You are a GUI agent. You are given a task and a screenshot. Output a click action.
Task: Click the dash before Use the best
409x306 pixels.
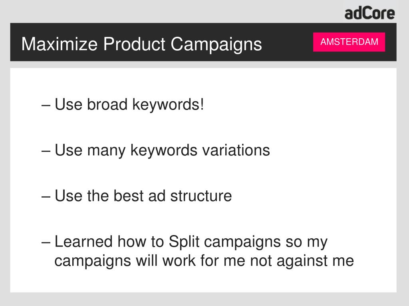46,197
